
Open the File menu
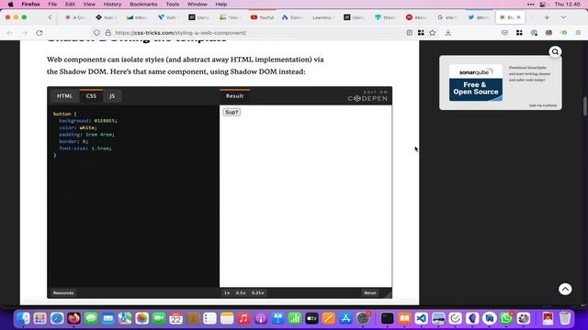point(52,4)
